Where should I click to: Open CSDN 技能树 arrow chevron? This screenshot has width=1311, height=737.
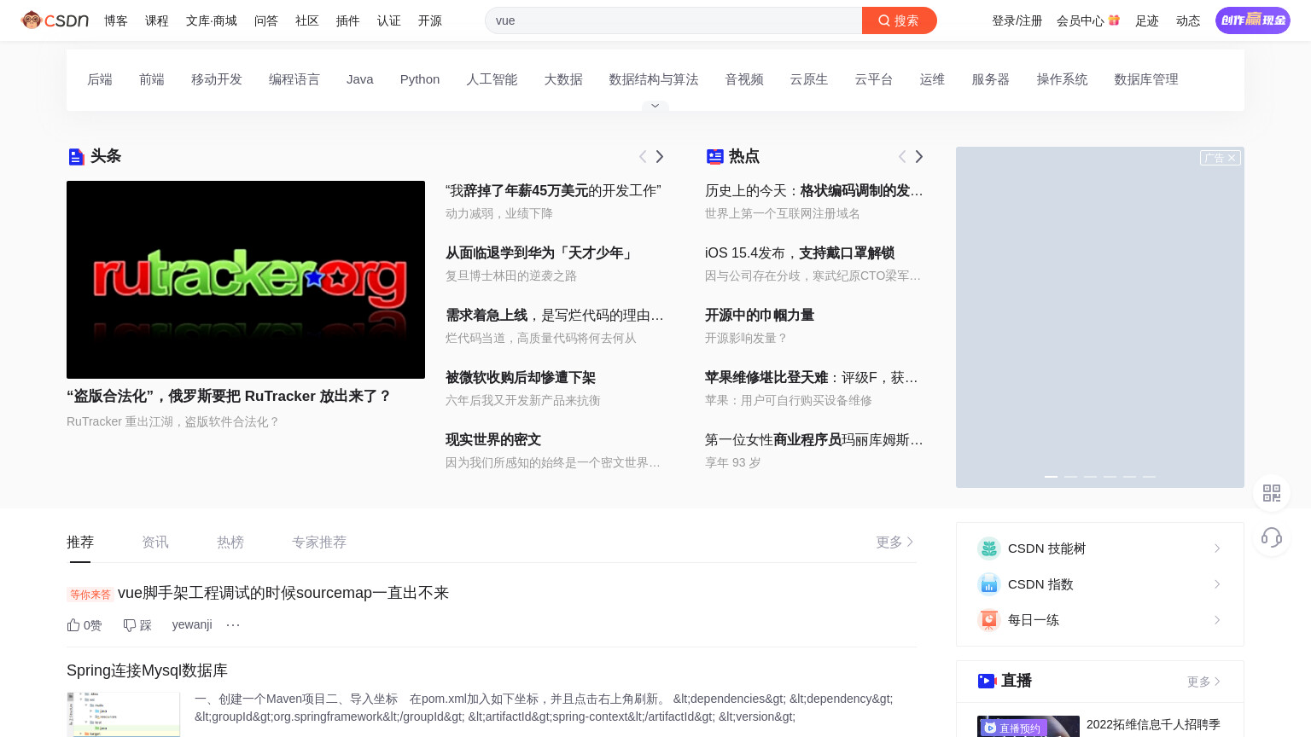(x=1217, y=548)
